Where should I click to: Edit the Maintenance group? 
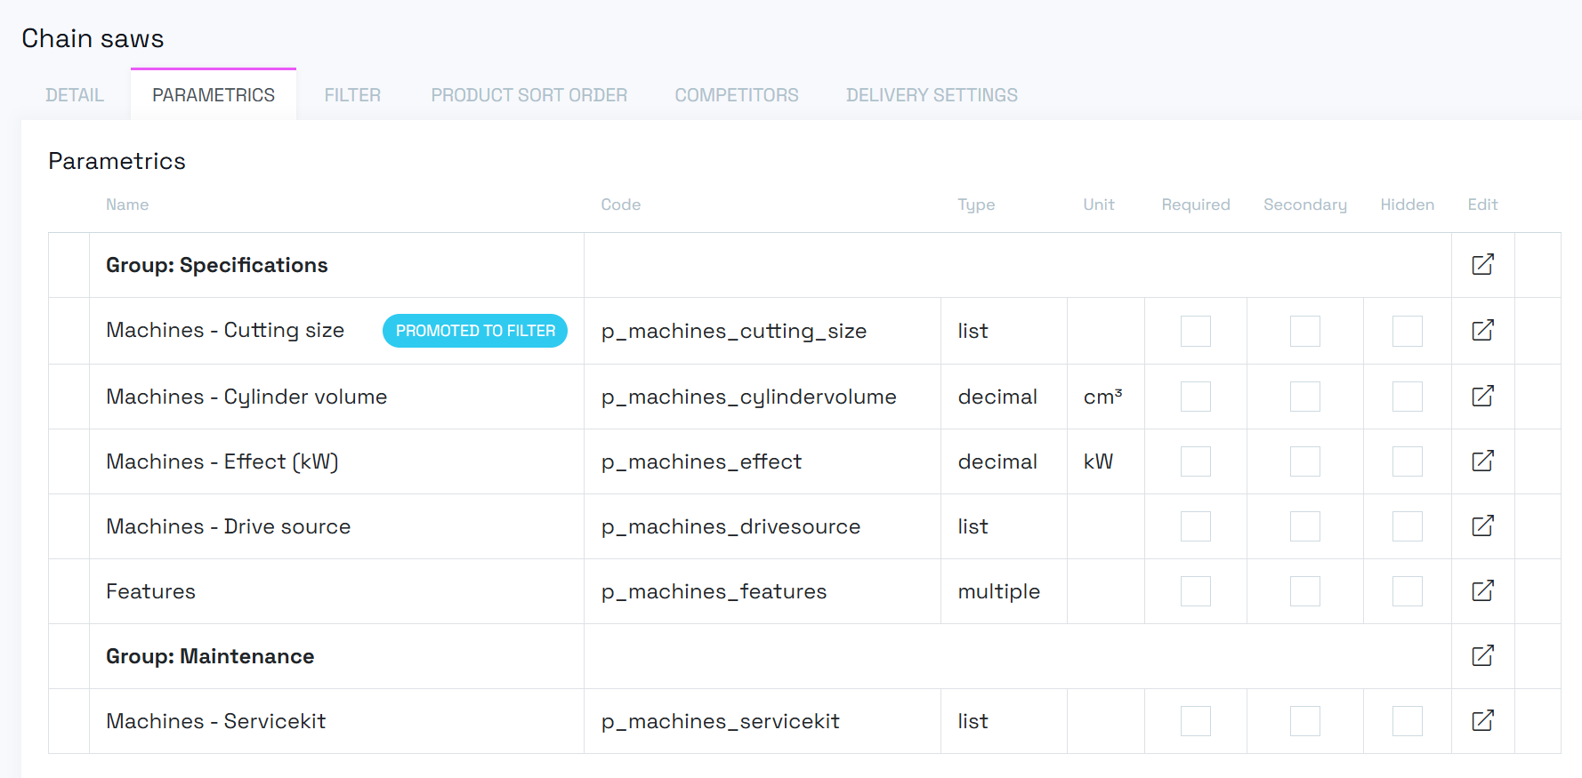1482,656
